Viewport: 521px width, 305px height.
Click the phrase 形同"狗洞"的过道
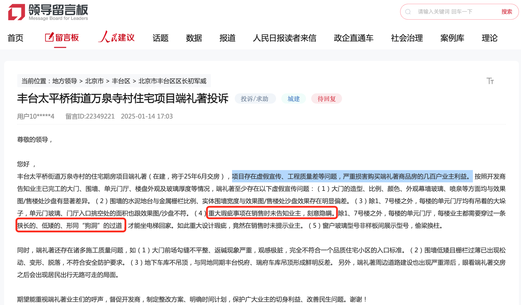click(94, 226)
